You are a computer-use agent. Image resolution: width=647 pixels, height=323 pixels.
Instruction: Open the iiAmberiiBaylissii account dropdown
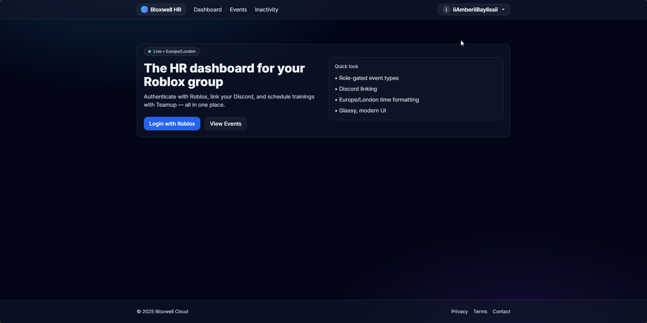coord(474,9)
